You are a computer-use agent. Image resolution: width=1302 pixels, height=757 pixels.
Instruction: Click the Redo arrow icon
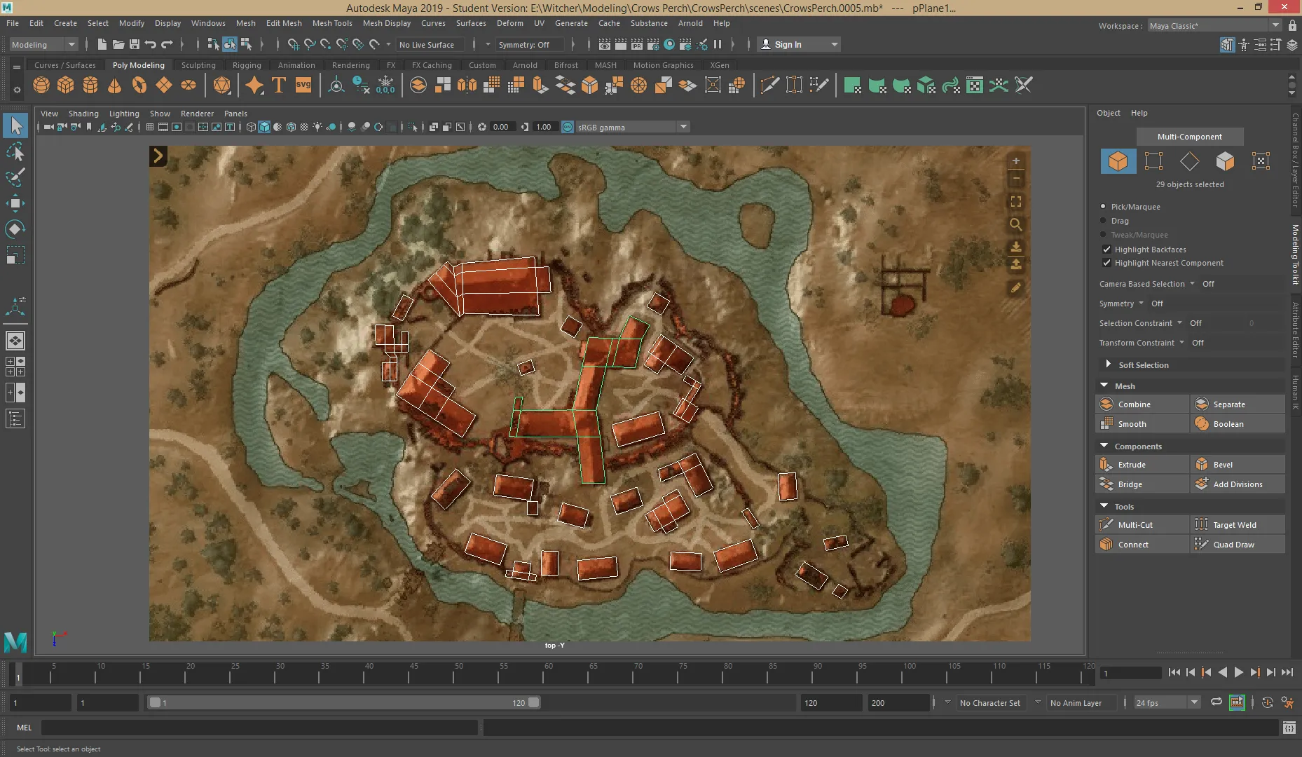pos(167,44)
